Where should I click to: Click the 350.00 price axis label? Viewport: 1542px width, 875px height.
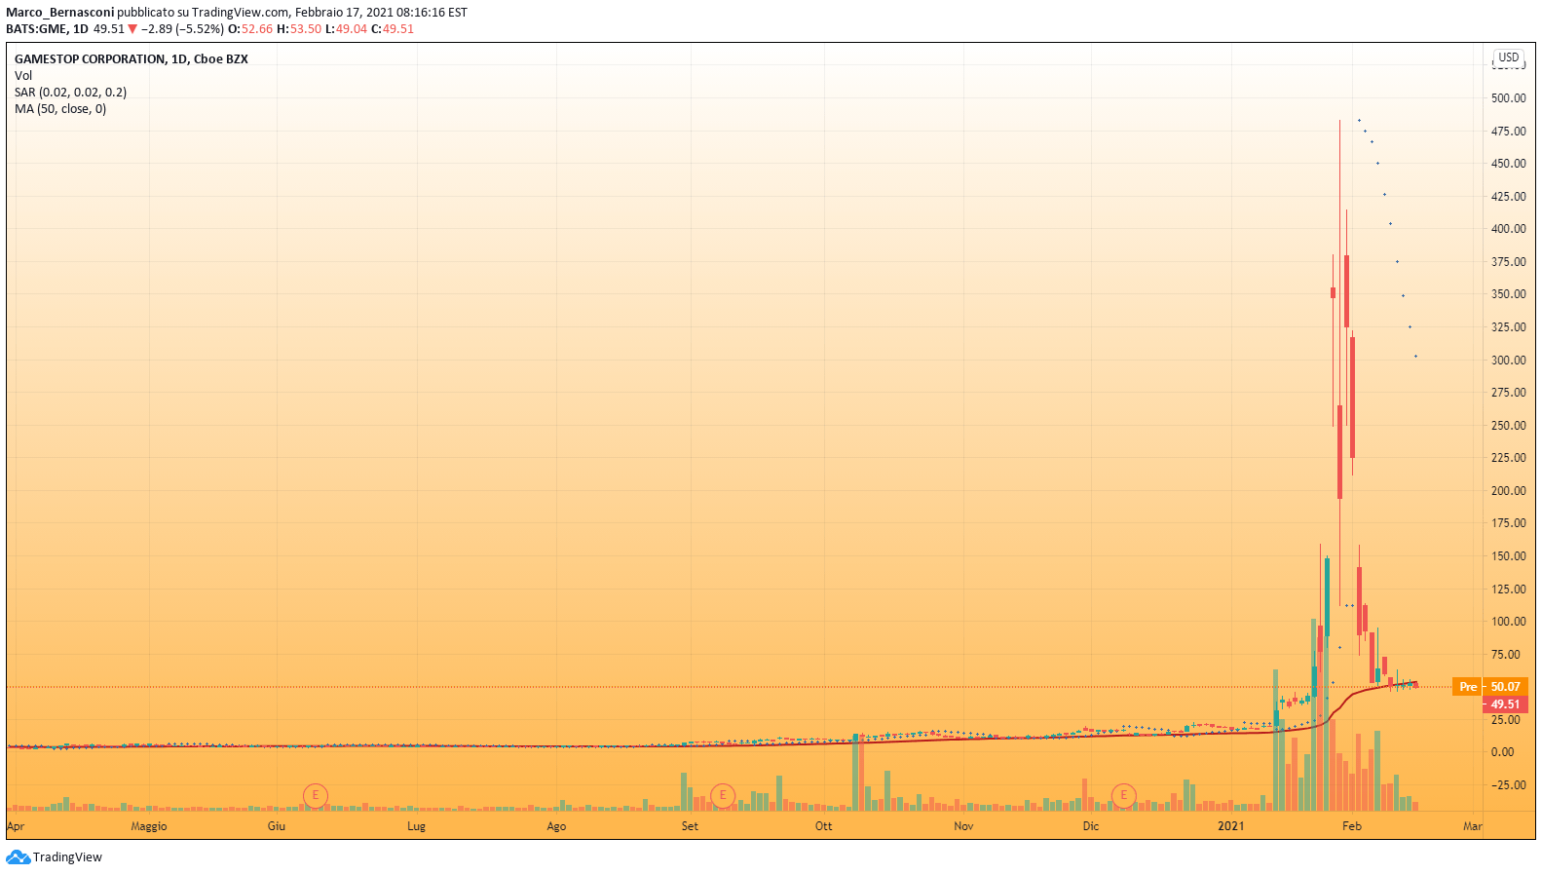point(1509,294)
